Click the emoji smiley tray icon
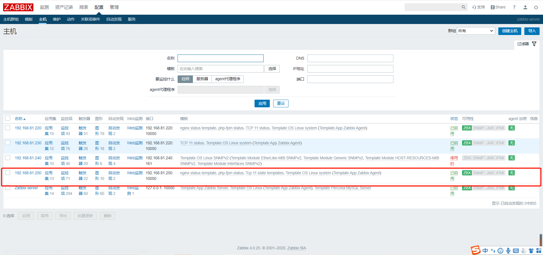Image resolution: width=543 pixels, height=255 pixels. [500, 250]
